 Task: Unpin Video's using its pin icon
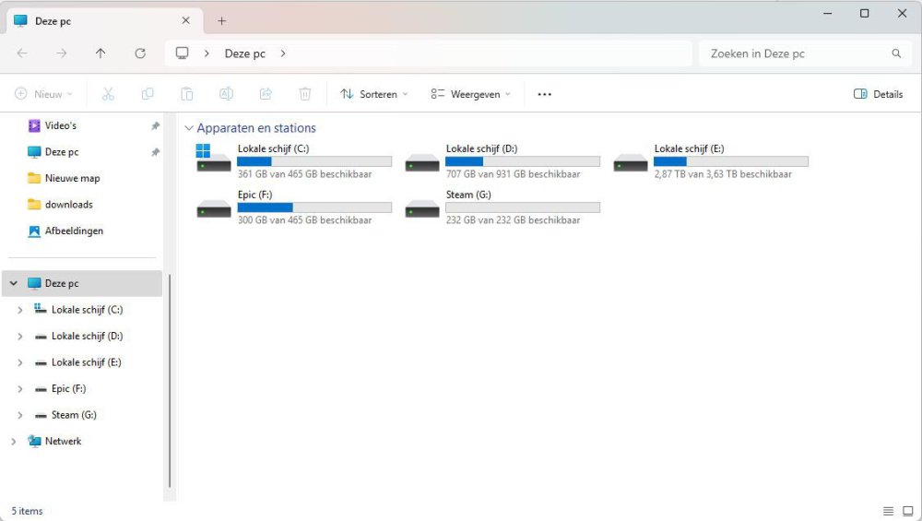(155, 125)
